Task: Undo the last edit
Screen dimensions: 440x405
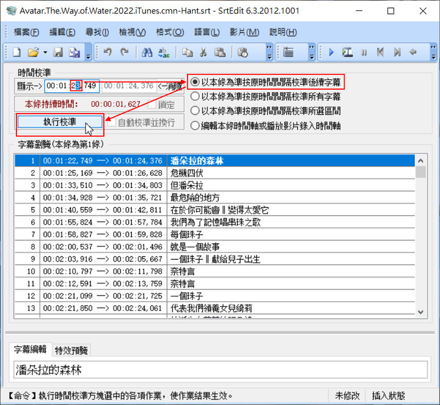Action: click(x=108, y=52)
